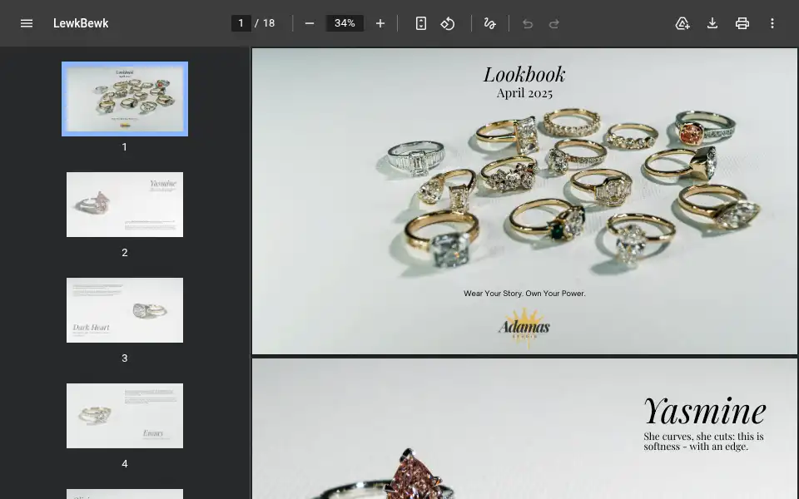Viewport: 799px width, 499px height.
Task: Click the total pages '18' text
Action: click(x=269, y=23)
